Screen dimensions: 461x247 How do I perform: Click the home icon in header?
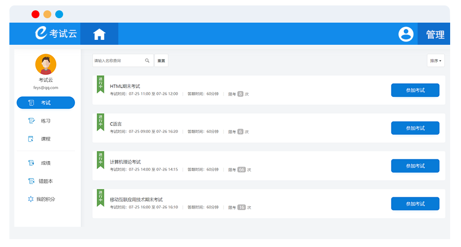point(99,34)
